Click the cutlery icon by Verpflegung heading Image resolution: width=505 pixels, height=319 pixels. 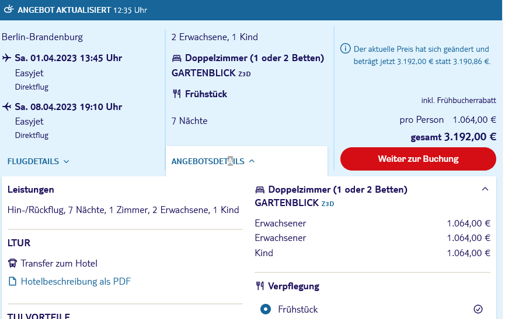pyautogui.click(x=260, y=286)
